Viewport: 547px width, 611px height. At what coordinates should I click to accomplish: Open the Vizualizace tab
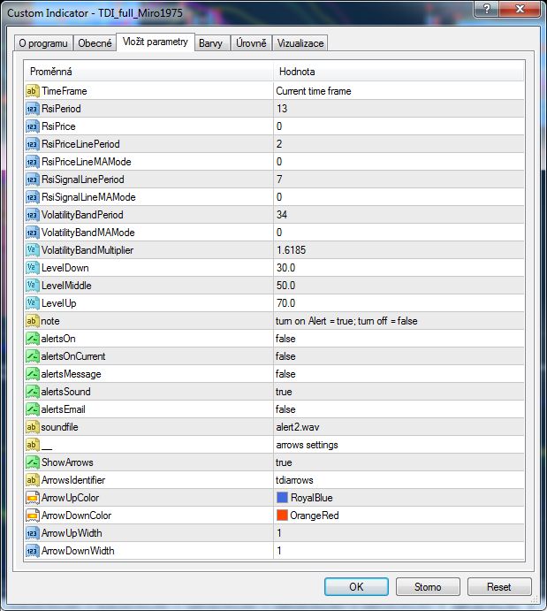pos(300,43)
